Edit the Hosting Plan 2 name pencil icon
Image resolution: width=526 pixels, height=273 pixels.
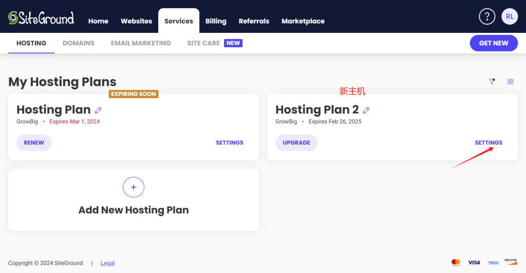click(x=366, y=110)
